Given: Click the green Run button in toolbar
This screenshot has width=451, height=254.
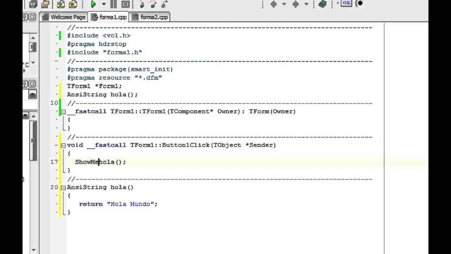Looking at the screenshot, I should (x=93, y=4).
